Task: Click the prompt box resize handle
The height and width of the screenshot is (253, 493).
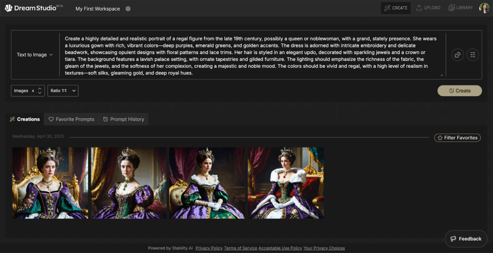Action: [441, 75]
